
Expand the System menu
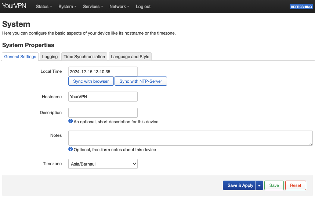(x=67, y=7)
